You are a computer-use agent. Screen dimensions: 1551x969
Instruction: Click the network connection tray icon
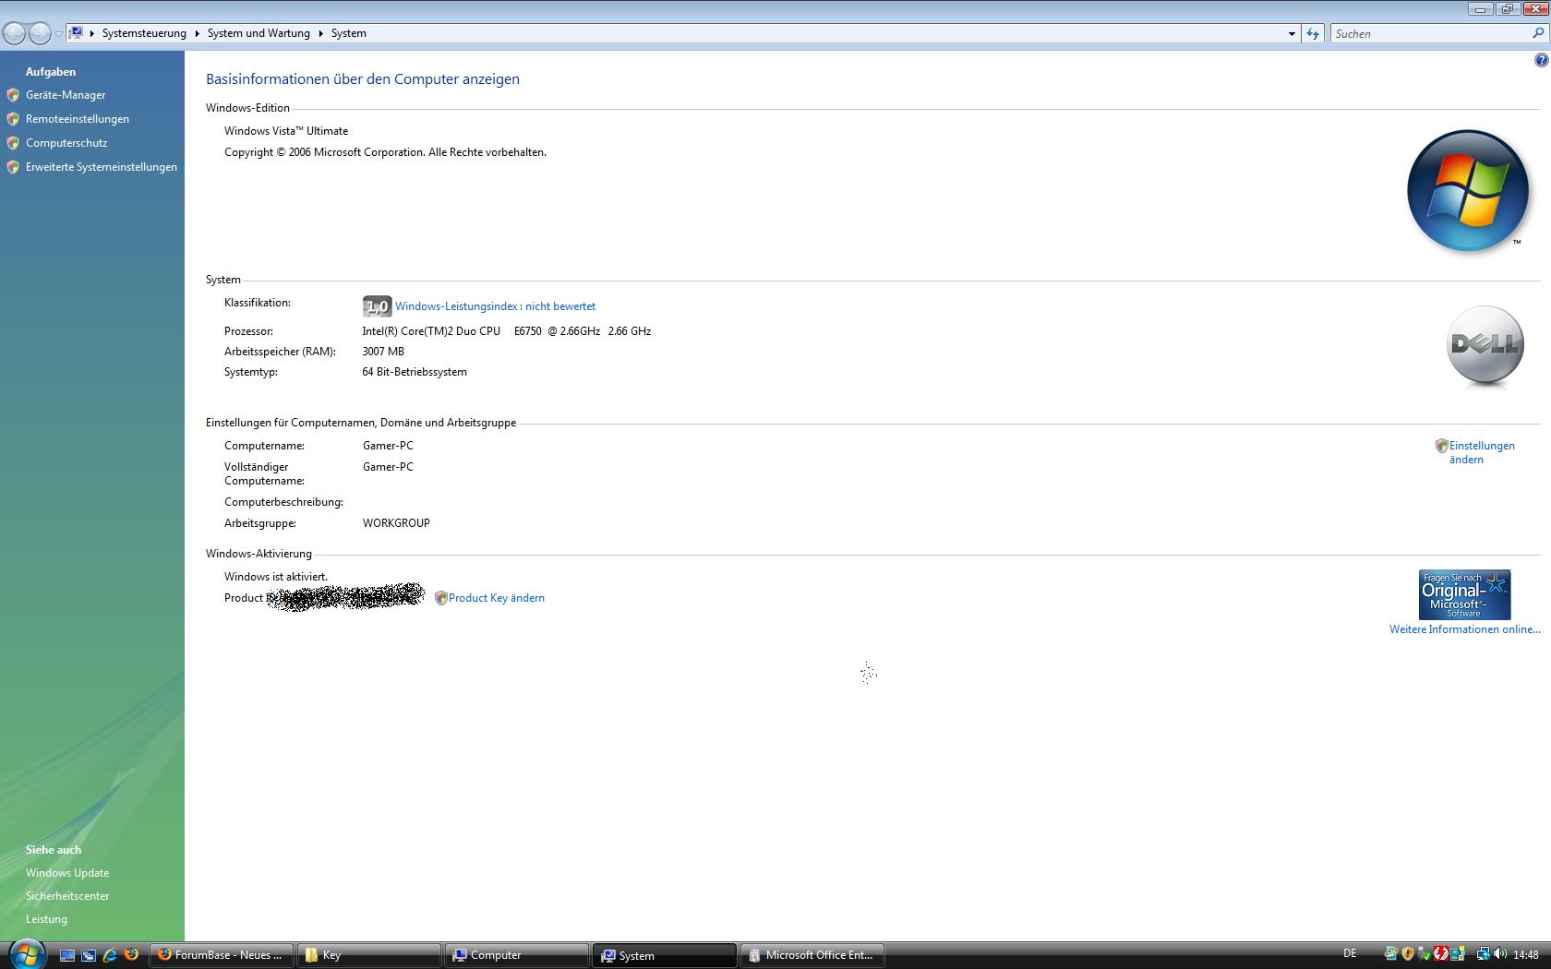tap(1484, 954)
